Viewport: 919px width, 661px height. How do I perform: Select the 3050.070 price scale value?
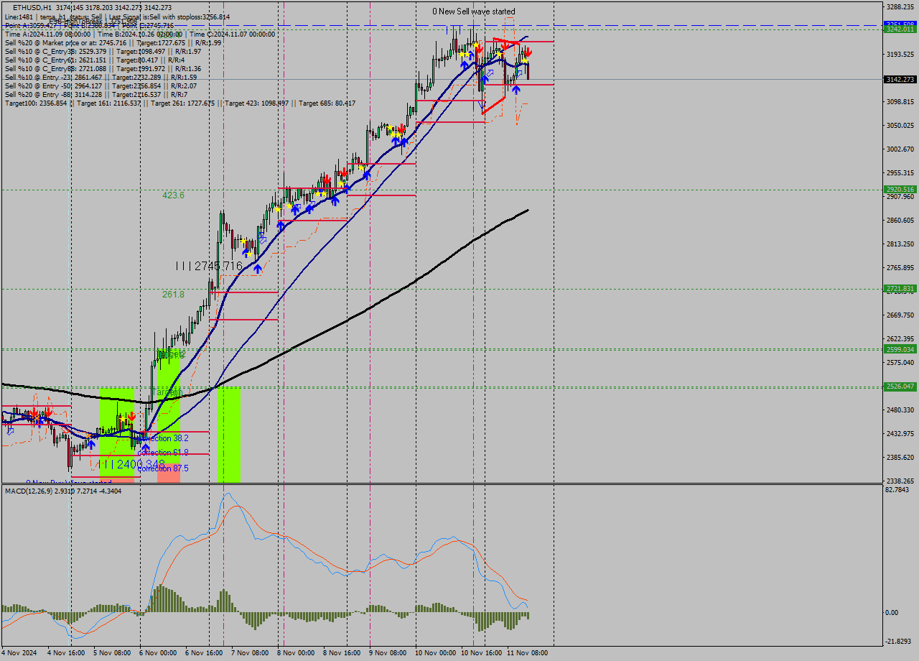900,126
